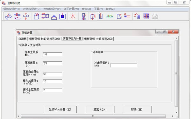Switch to 模板荷载-公路规范2000 tab
This screenshot has height=119, width=191.
click(98, 39)
